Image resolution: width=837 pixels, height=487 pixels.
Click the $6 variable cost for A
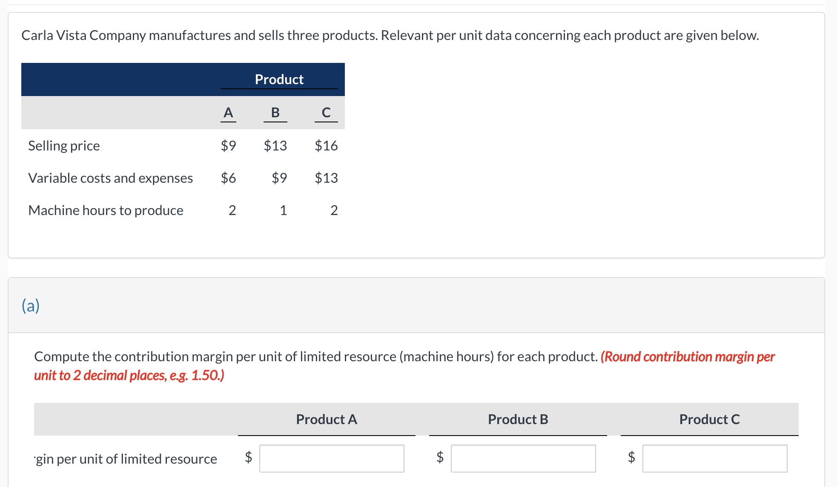click(228, 178)
